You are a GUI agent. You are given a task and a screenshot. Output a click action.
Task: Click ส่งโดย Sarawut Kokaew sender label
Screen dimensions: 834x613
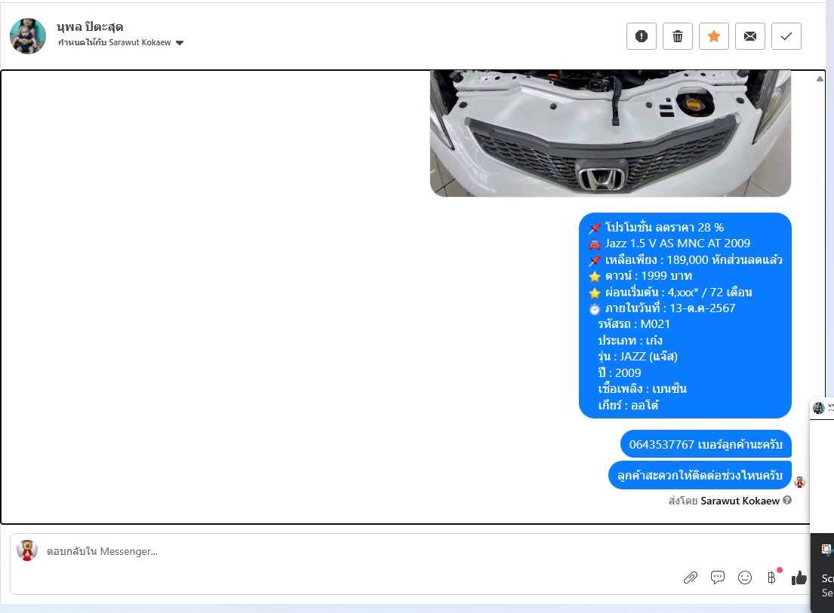724,501
